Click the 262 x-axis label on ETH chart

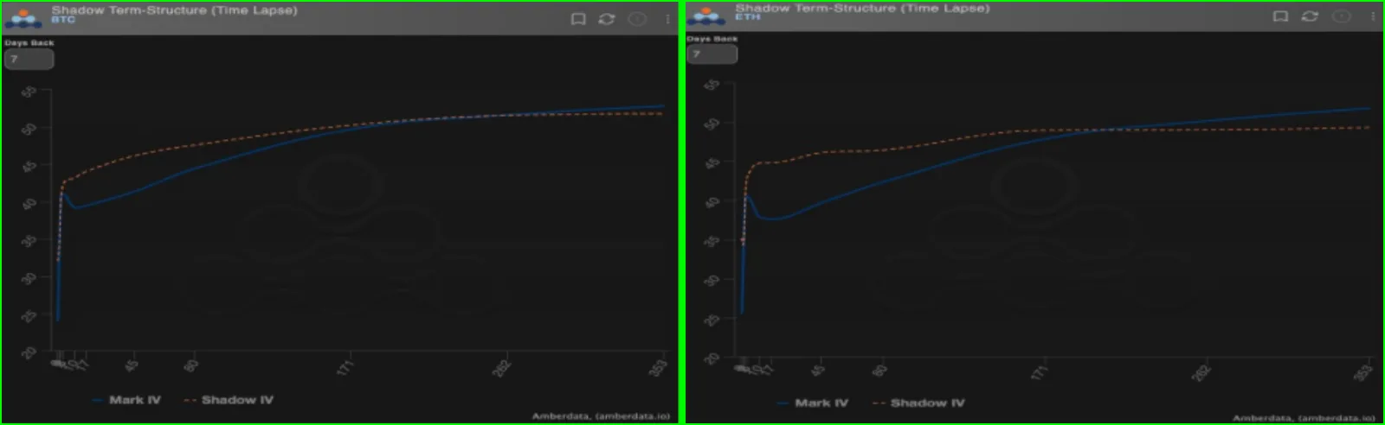coord(1201,373)
